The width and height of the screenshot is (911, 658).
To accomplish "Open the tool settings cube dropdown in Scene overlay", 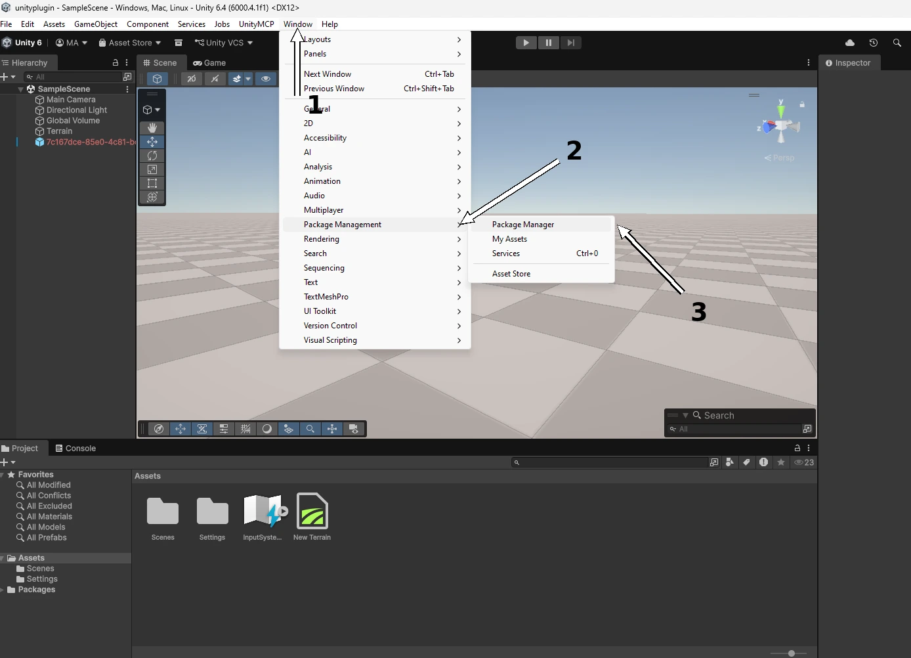I will (152, 110).
